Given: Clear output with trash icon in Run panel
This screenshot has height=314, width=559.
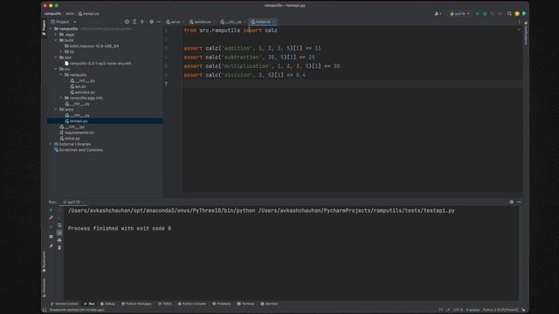Looking at the screenshot, I should coord(59,248).
